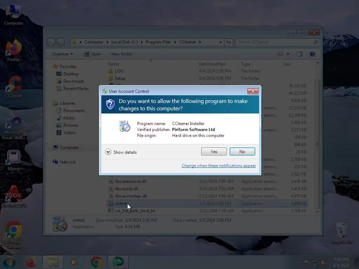The width and height of the screenshot is (359, 269).
Task: Click Action Center flag tray icon
Action: [x=306, y=262]
